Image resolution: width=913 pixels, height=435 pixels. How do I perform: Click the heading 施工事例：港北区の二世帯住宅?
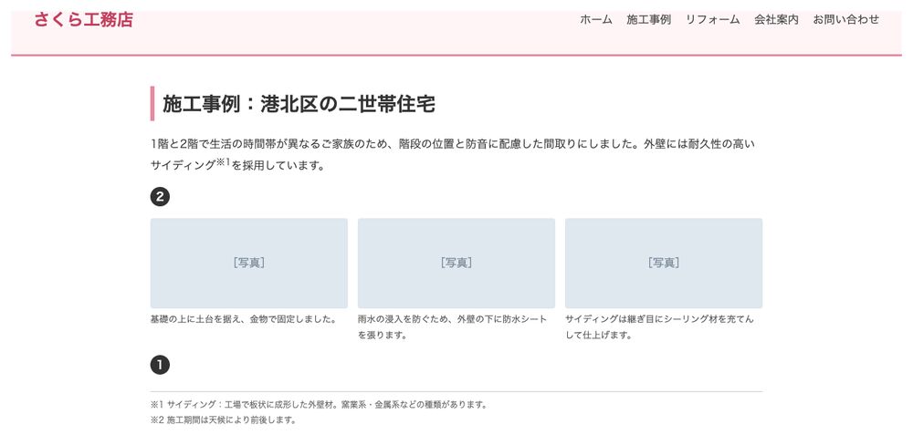[x=299, y=104]
